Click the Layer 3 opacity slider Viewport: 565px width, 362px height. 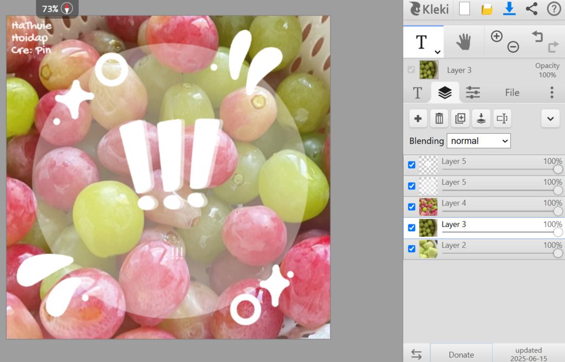pos(502,232)
